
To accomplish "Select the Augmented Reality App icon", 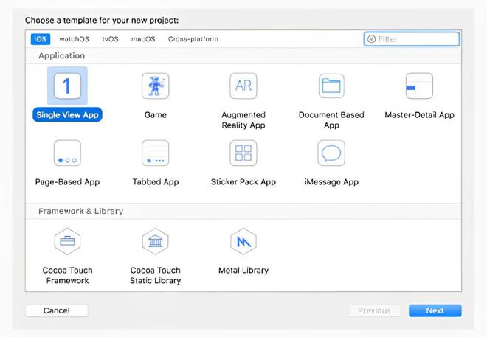I will pos(243,86).
